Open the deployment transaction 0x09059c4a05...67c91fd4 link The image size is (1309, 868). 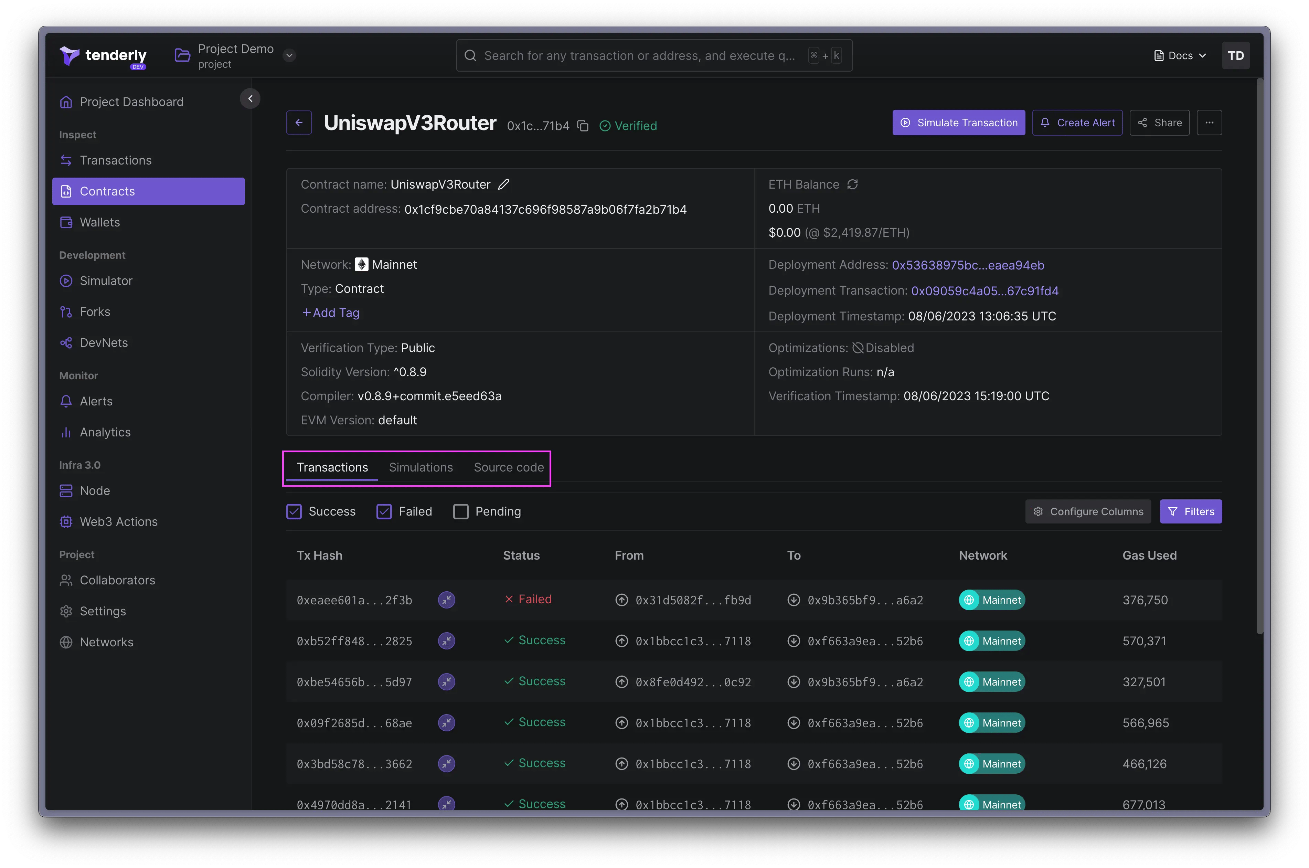[x=985, y=290]
